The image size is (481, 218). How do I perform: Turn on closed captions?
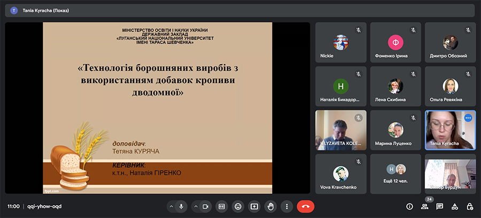point(222,206)
